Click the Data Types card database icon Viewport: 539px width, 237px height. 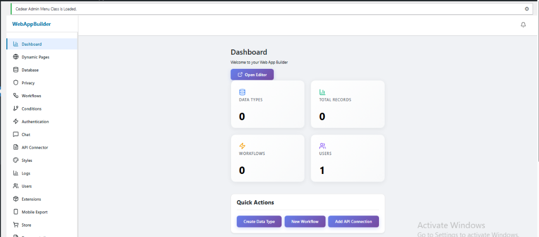point(242,92)
